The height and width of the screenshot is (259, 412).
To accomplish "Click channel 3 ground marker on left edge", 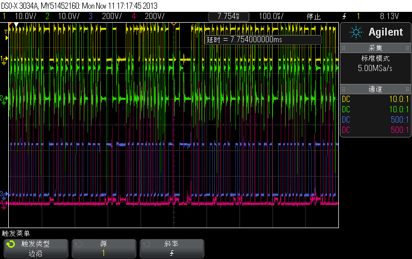I will point(4,194).
